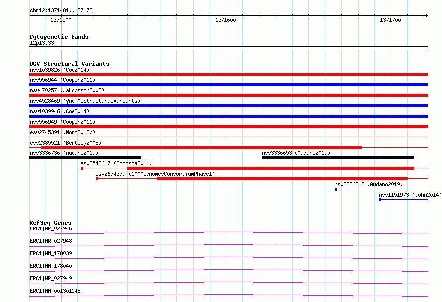Open the ERC1|NM_178040 transcript
Viewport: 442px width, 302px height.
tap(51, 266)
